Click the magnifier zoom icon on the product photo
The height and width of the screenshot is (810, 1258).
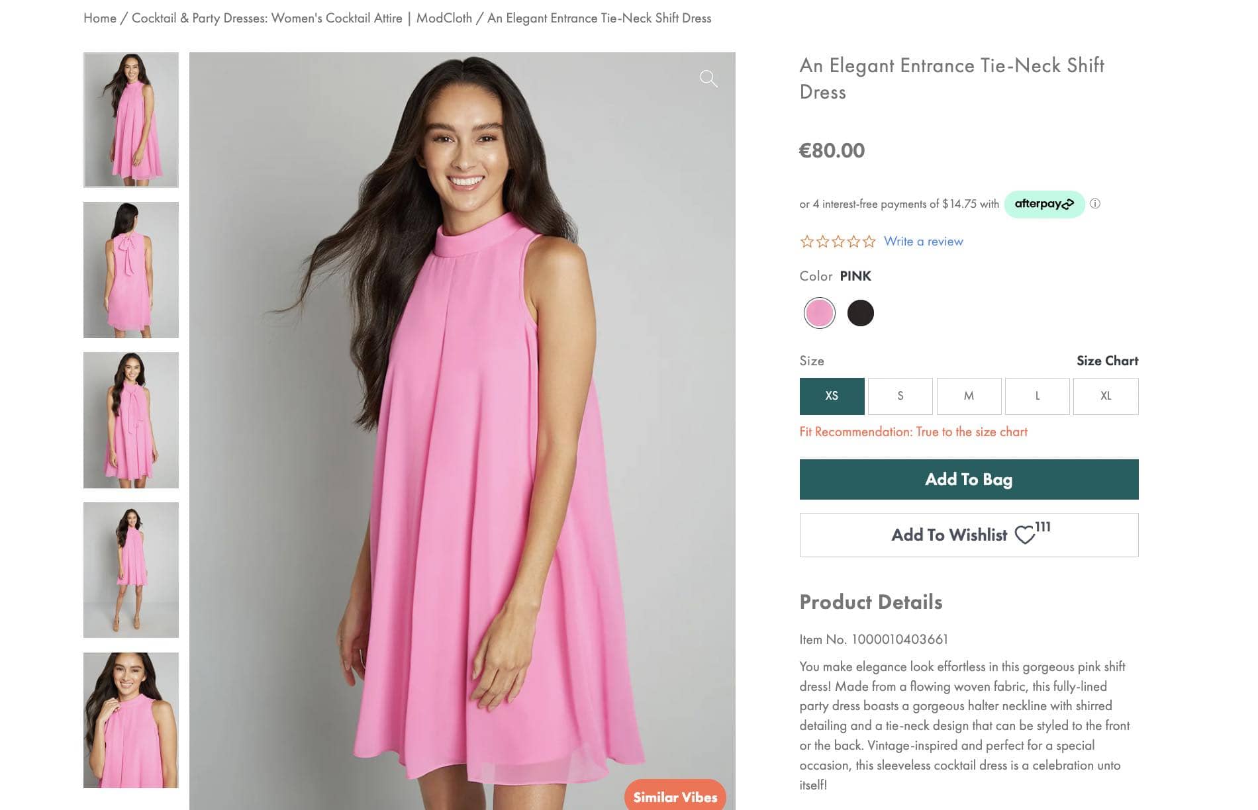[708, 79]
